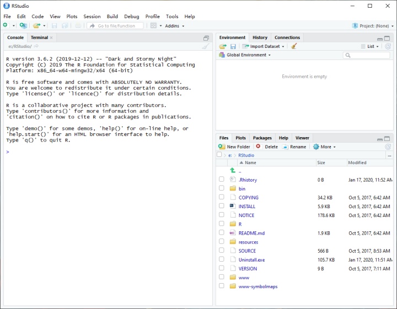Clear Environment objects with broom icon

(x=294, y=46)
